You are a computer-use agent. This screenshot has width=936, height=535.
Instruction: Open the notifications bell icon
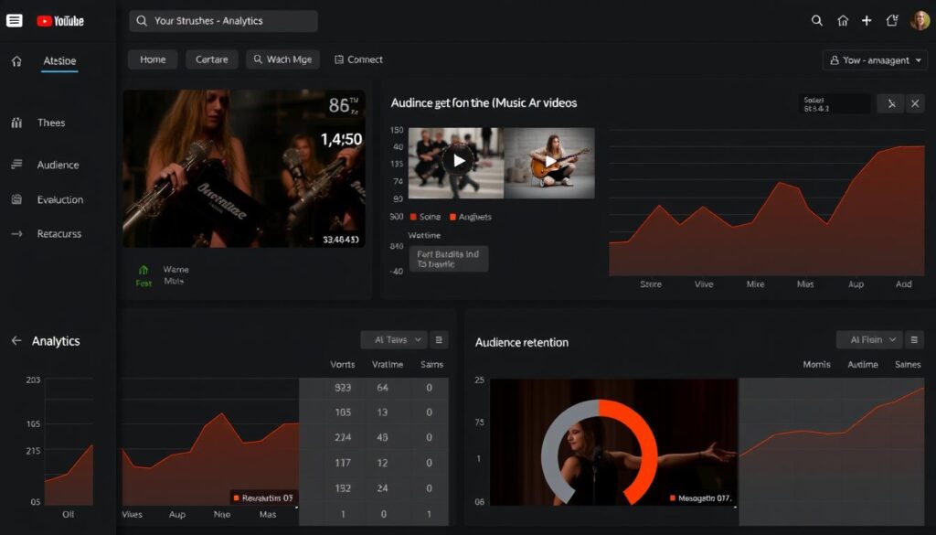click(893, 20)
